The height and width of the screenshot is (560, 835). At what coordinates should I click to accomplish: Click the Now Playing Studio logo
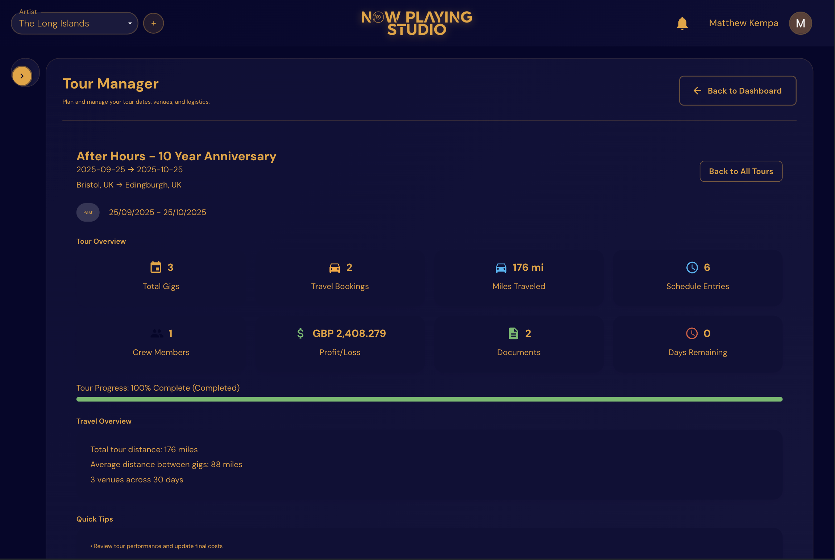pyautogui.click(x=417, y=23)
